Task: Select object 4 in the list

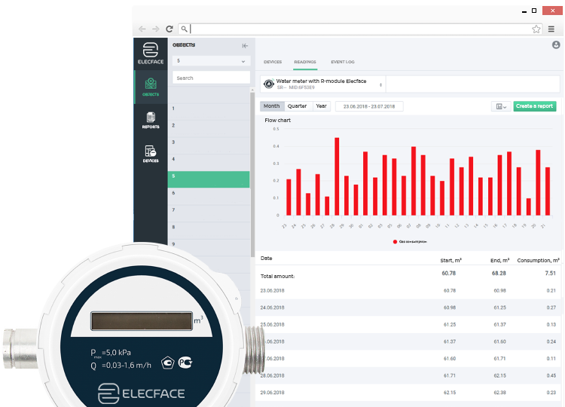Action: point(209,163)
